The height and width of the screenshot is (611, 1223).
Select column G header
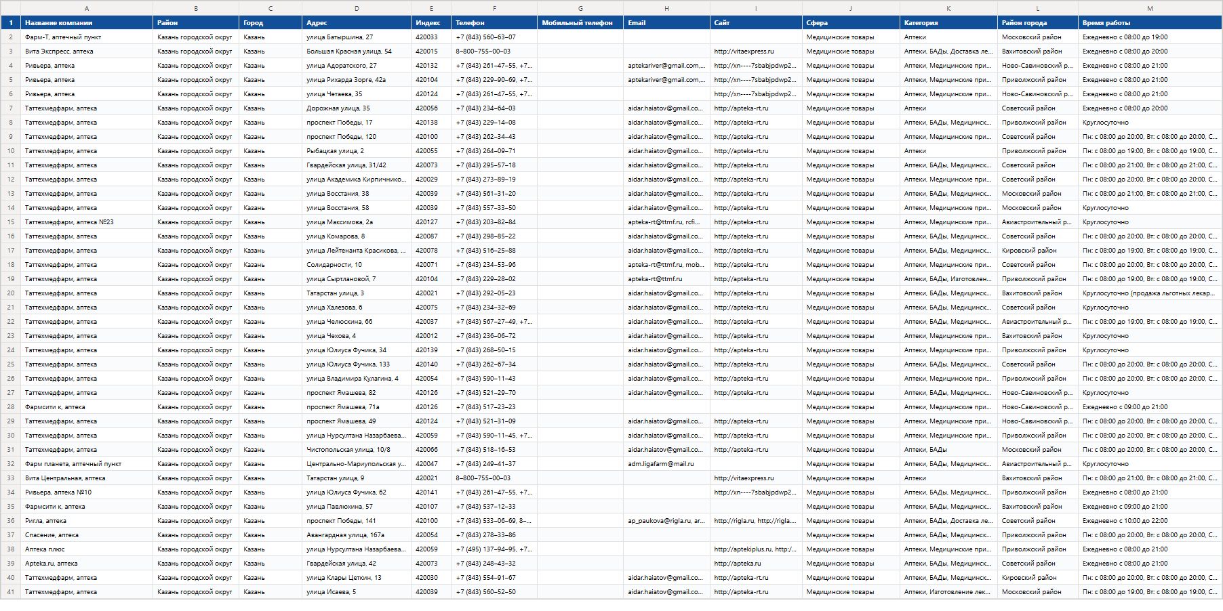coord(580,8)
